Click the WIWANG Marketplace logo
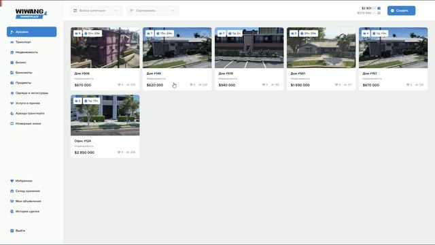 31,14
